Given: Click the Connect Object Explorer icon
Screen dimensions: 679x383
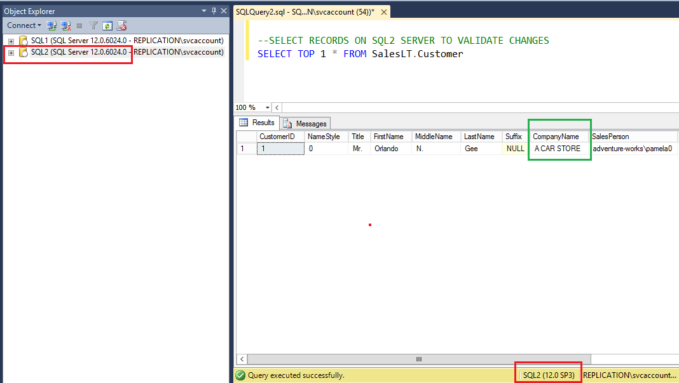Looking at the screenshot, I should 51,26.
